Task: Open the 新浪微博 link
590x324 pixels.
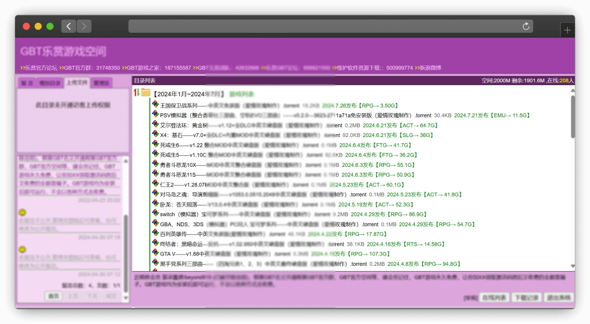Action: [430, 68]
